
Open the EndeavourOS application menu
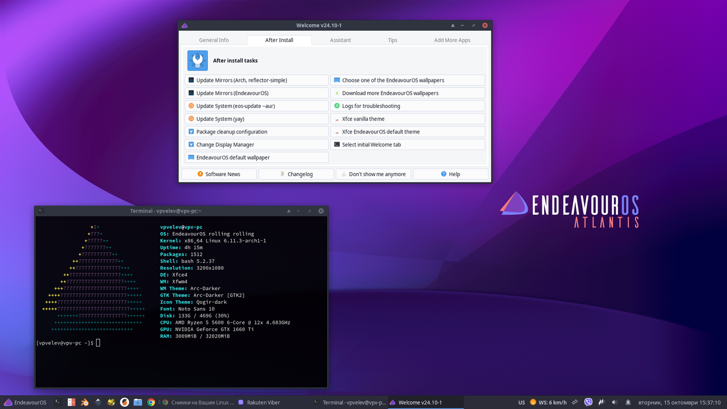tap(26, 402)
